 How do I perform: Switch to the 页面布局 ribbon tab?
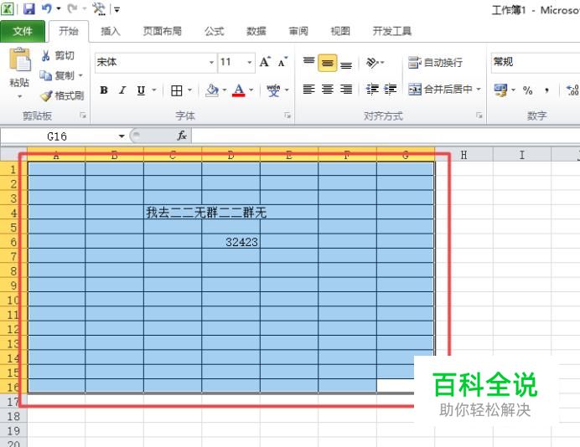163,32
